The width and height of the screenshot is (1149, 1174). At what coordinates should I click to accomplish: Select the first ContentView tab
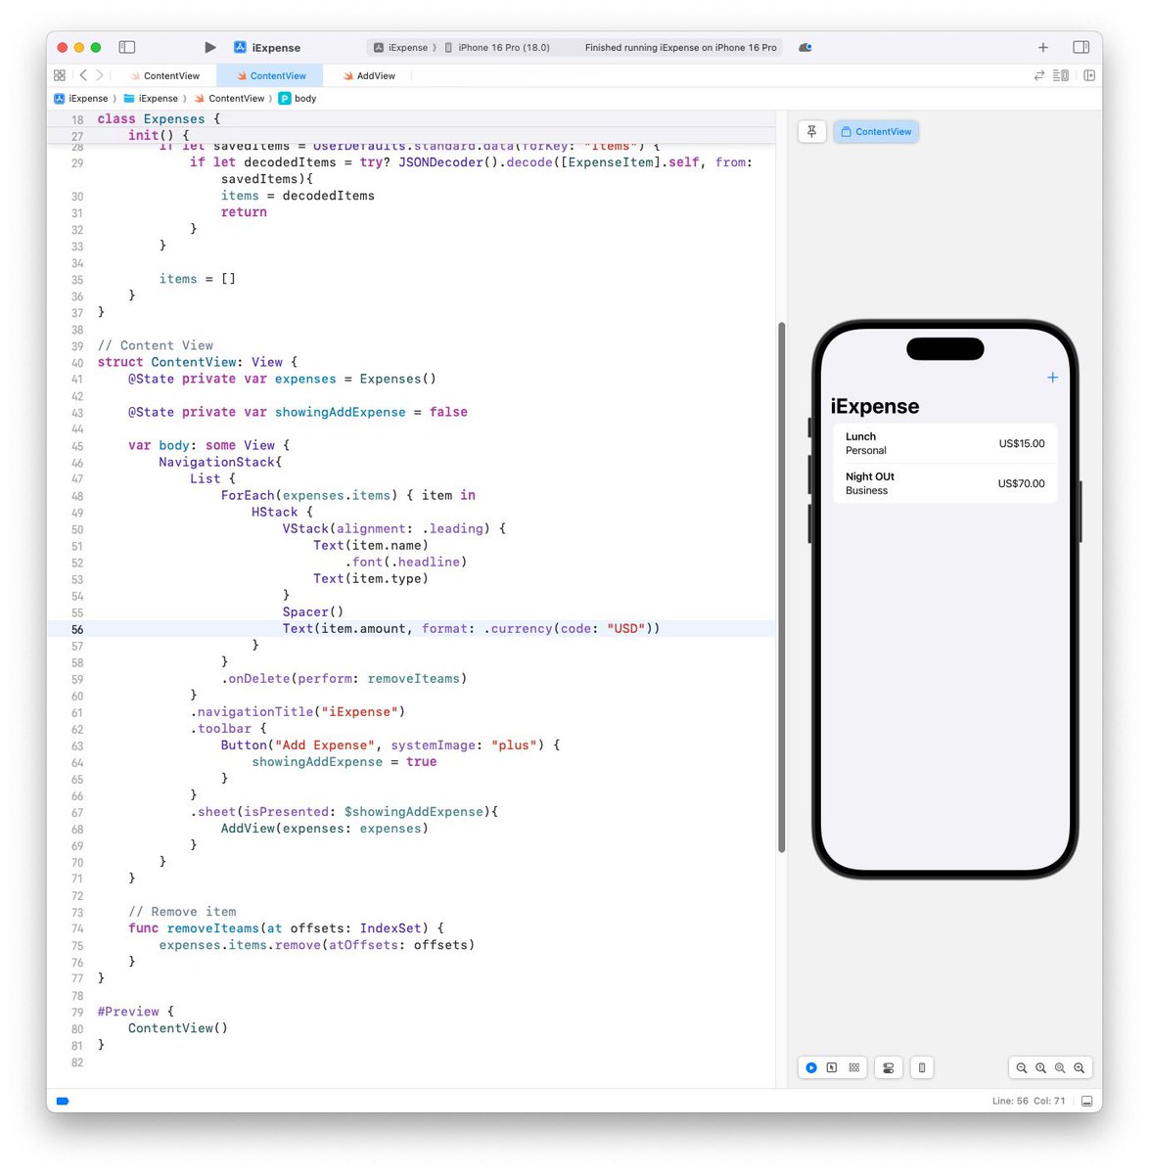coord(167,75)
